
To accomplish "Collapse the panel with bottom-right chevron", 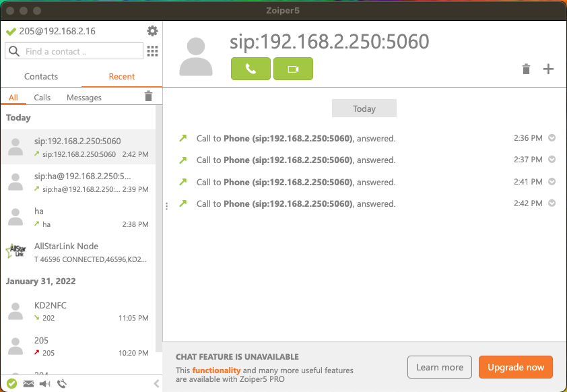I will coord(156,384).
